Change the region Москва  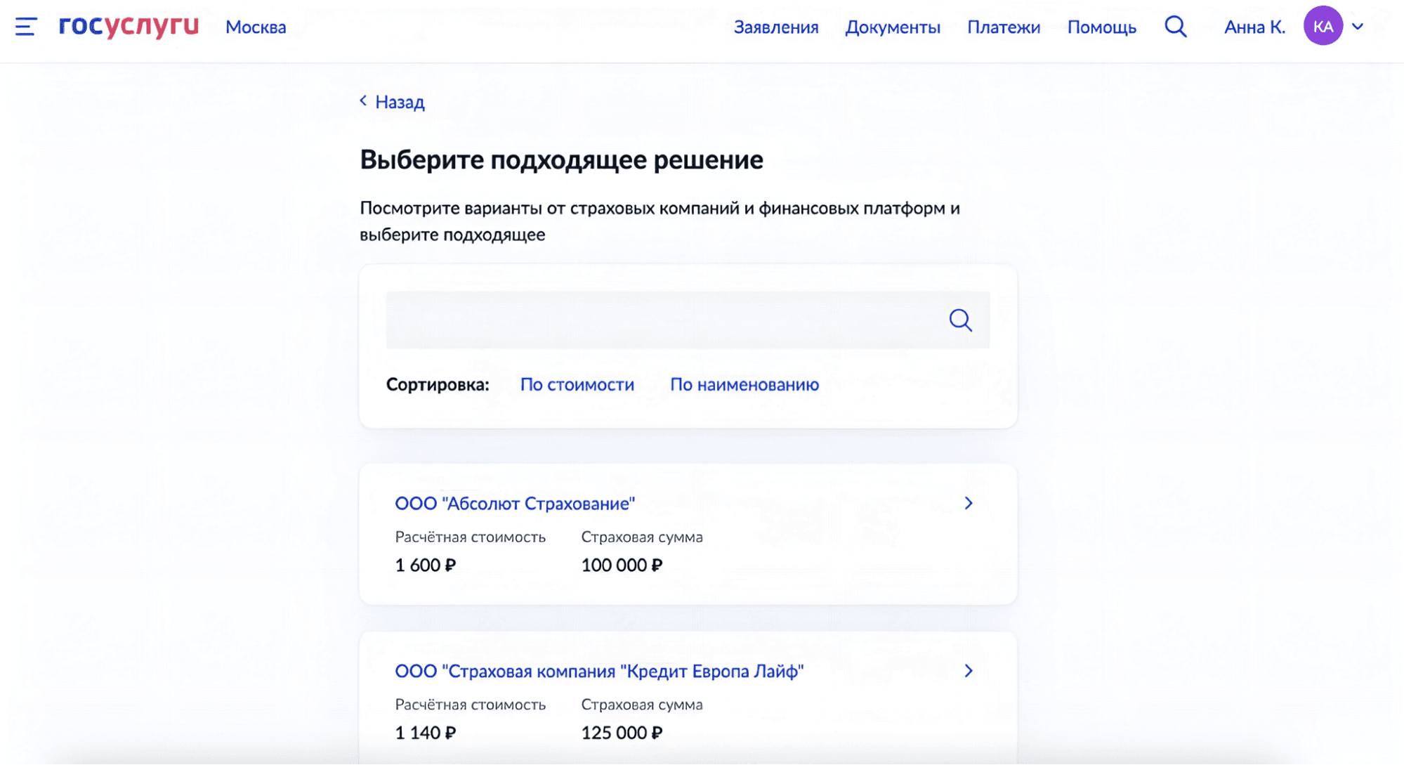tap(256, 27)
